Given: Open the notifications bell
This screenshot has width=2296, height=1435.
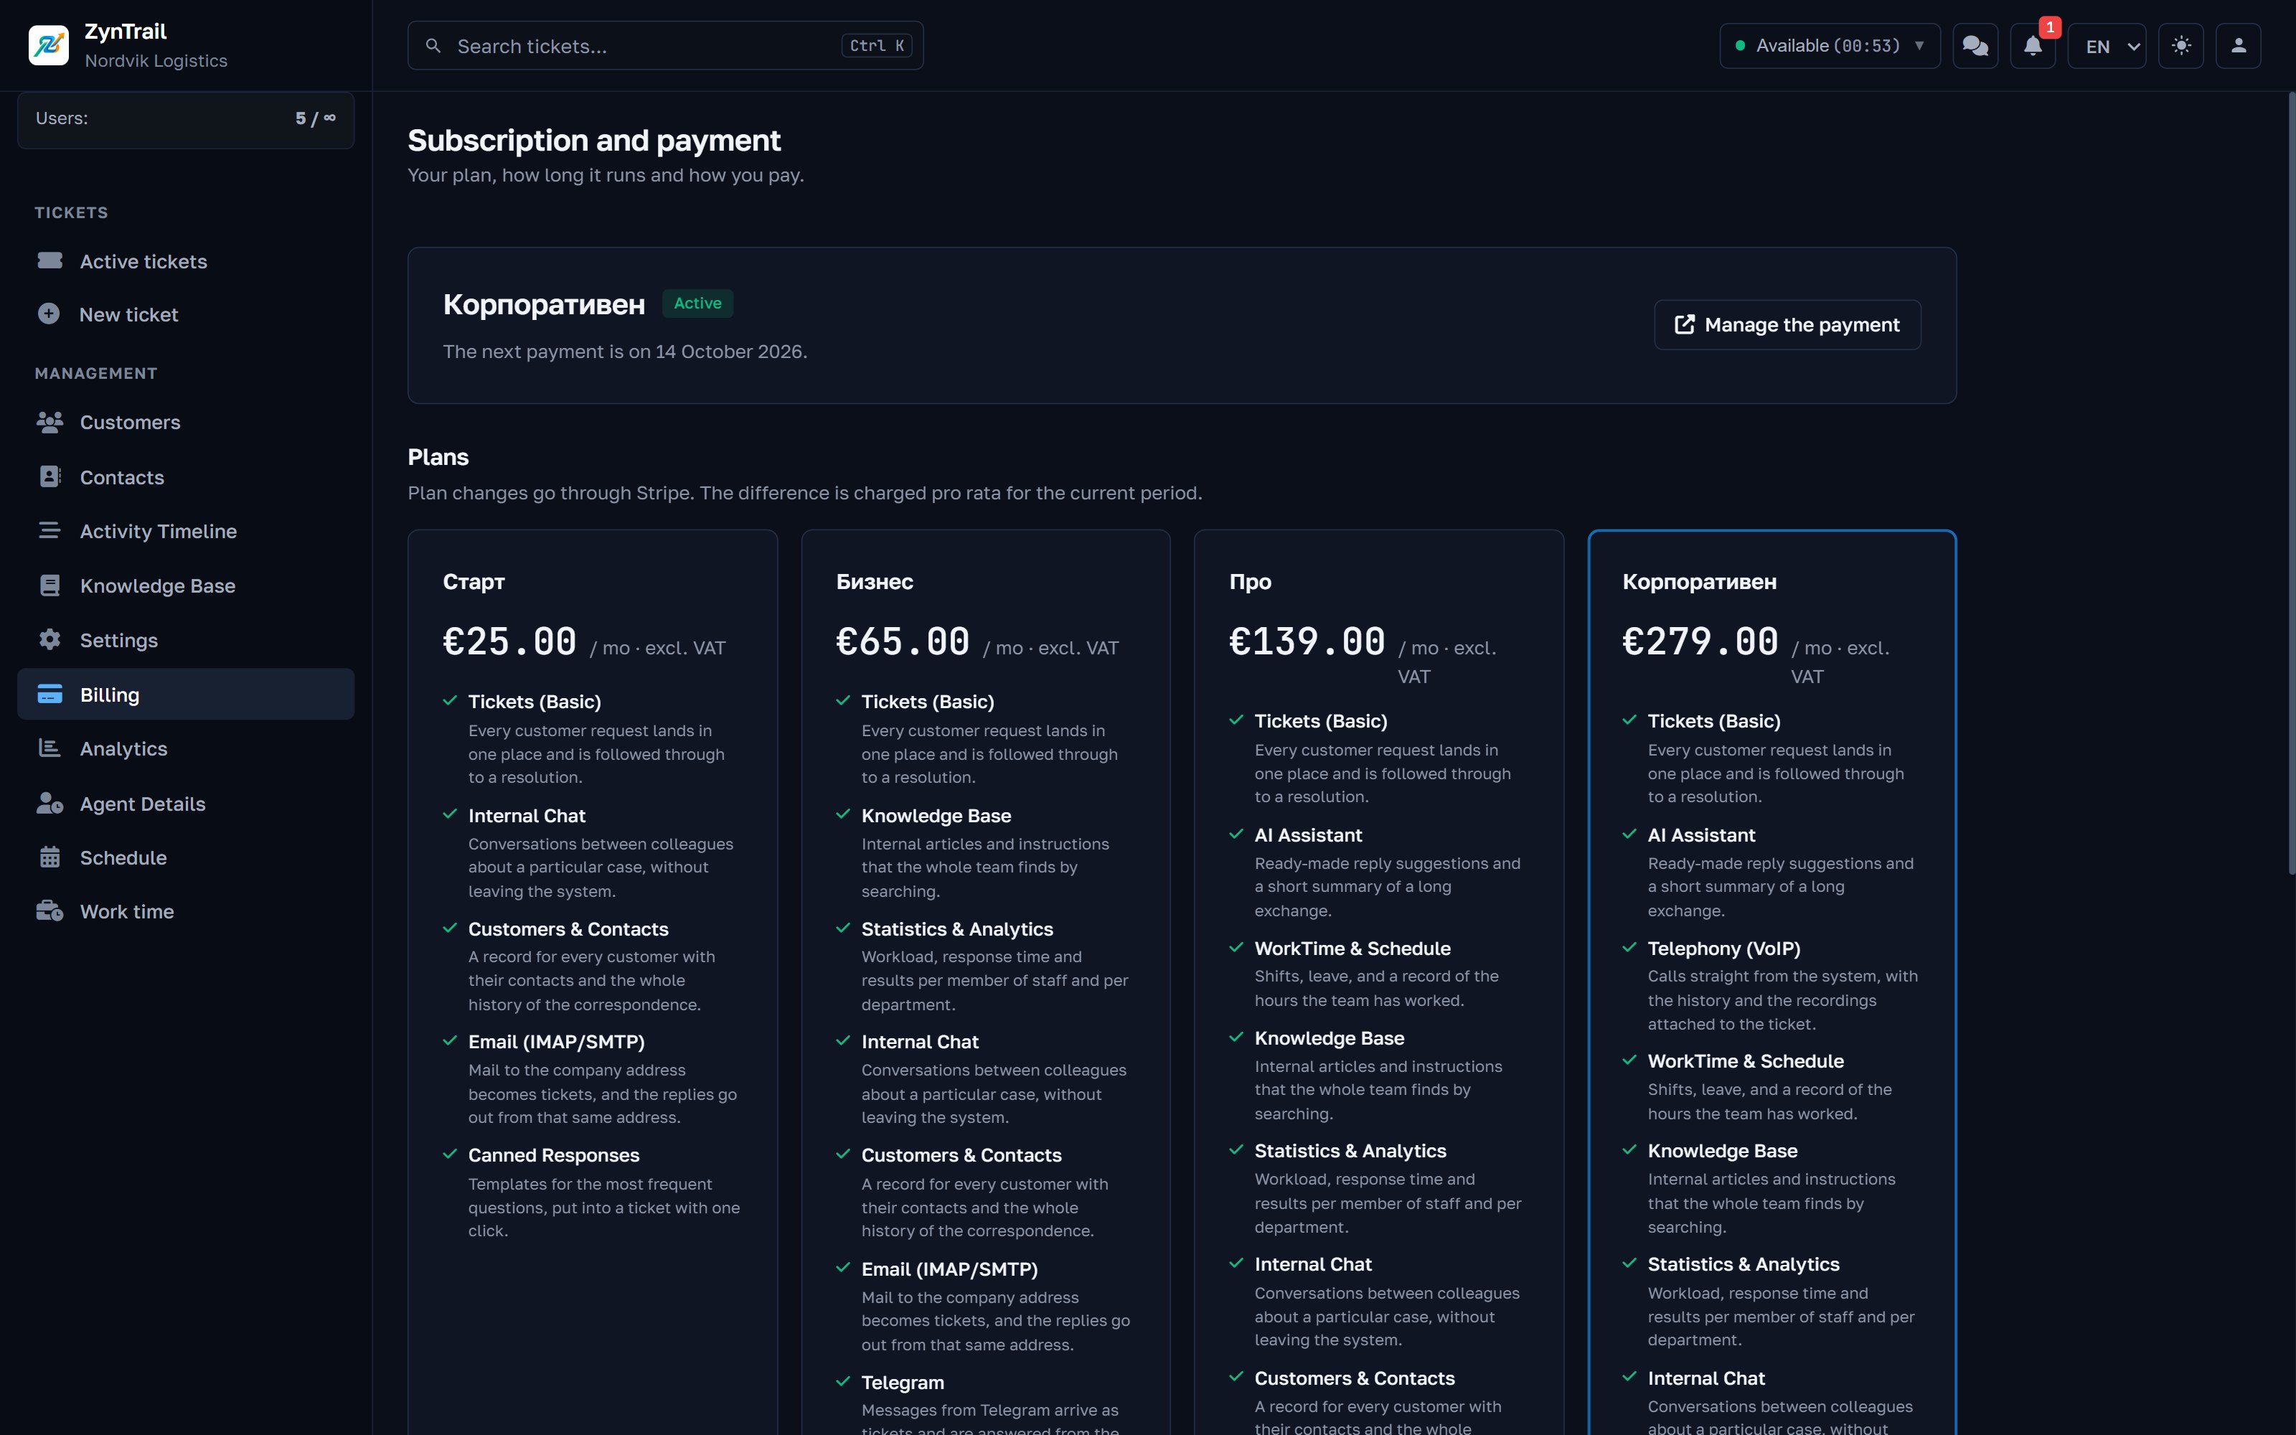Looking at the screenshot, I should tap(2032, 45).
